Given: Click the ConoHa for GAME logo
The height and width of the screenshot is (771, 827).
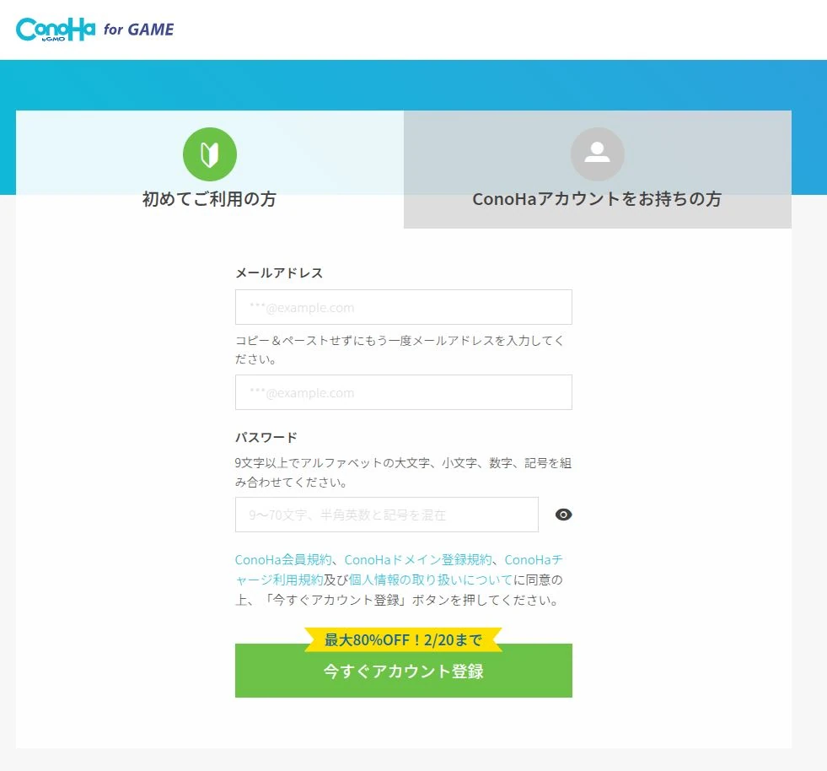Looking at the screenshot, I should 95,29.
